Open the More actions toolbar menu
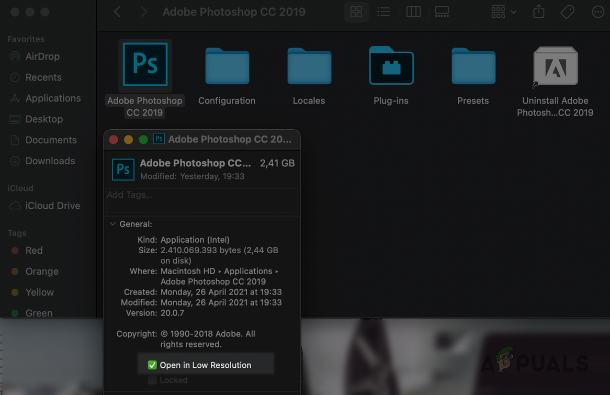This screenshot has width=610, height=395. pyautogui.click(x=597, y=12)
